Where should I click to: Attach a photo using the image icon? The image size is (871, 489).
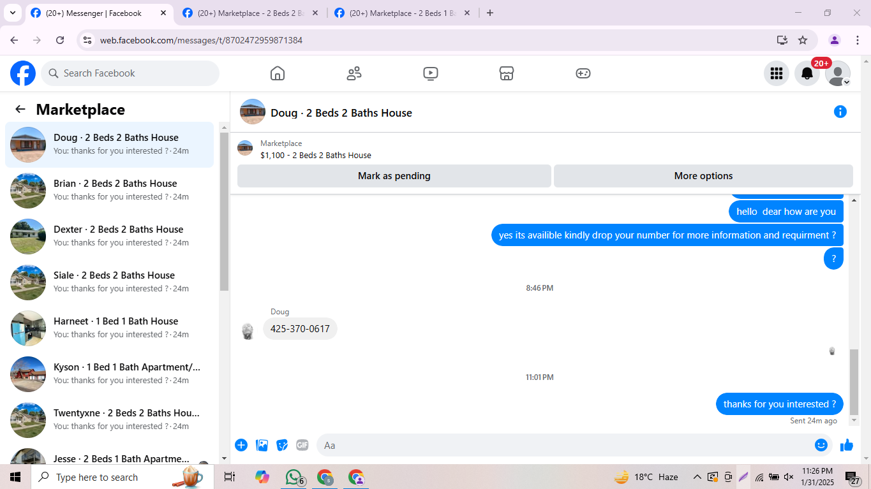click(262, 445)
